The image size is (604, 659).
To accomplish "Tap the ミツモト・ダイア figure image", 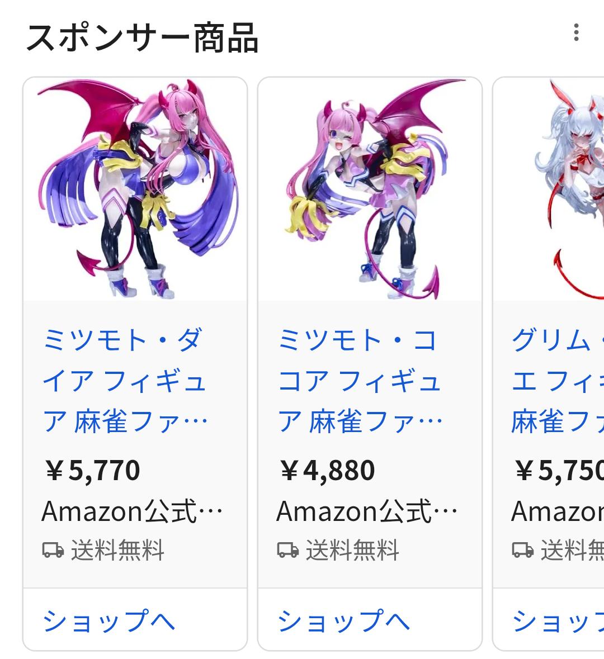I will pyautogui.click(x=135, y=189).
